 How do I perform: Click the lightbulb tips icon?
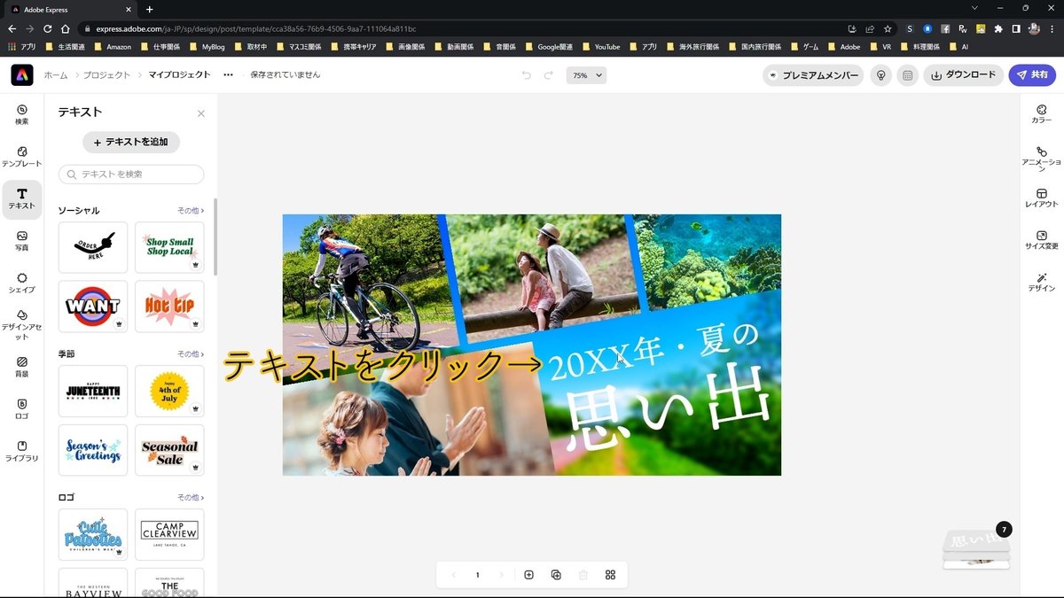[880, 75]
